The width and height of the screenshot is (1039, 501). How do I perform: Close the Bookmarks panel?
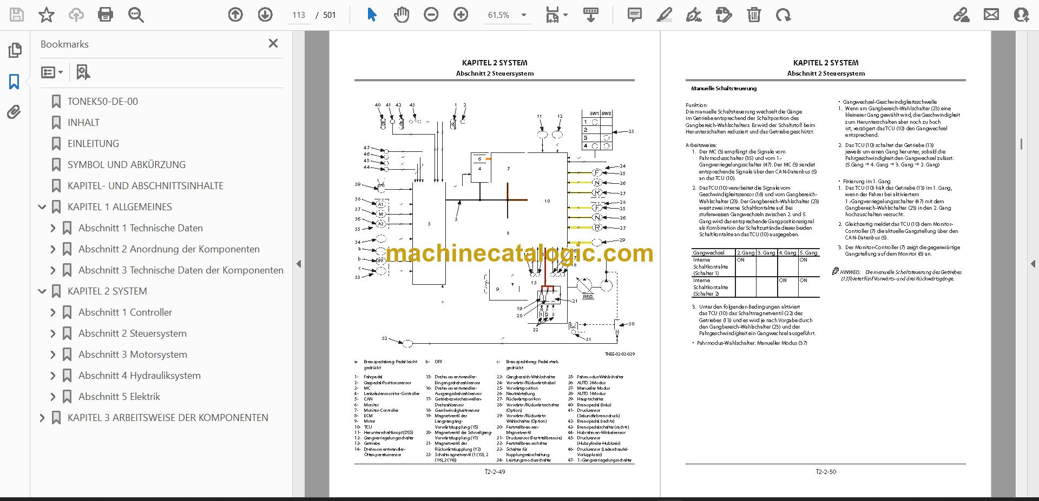273,44
